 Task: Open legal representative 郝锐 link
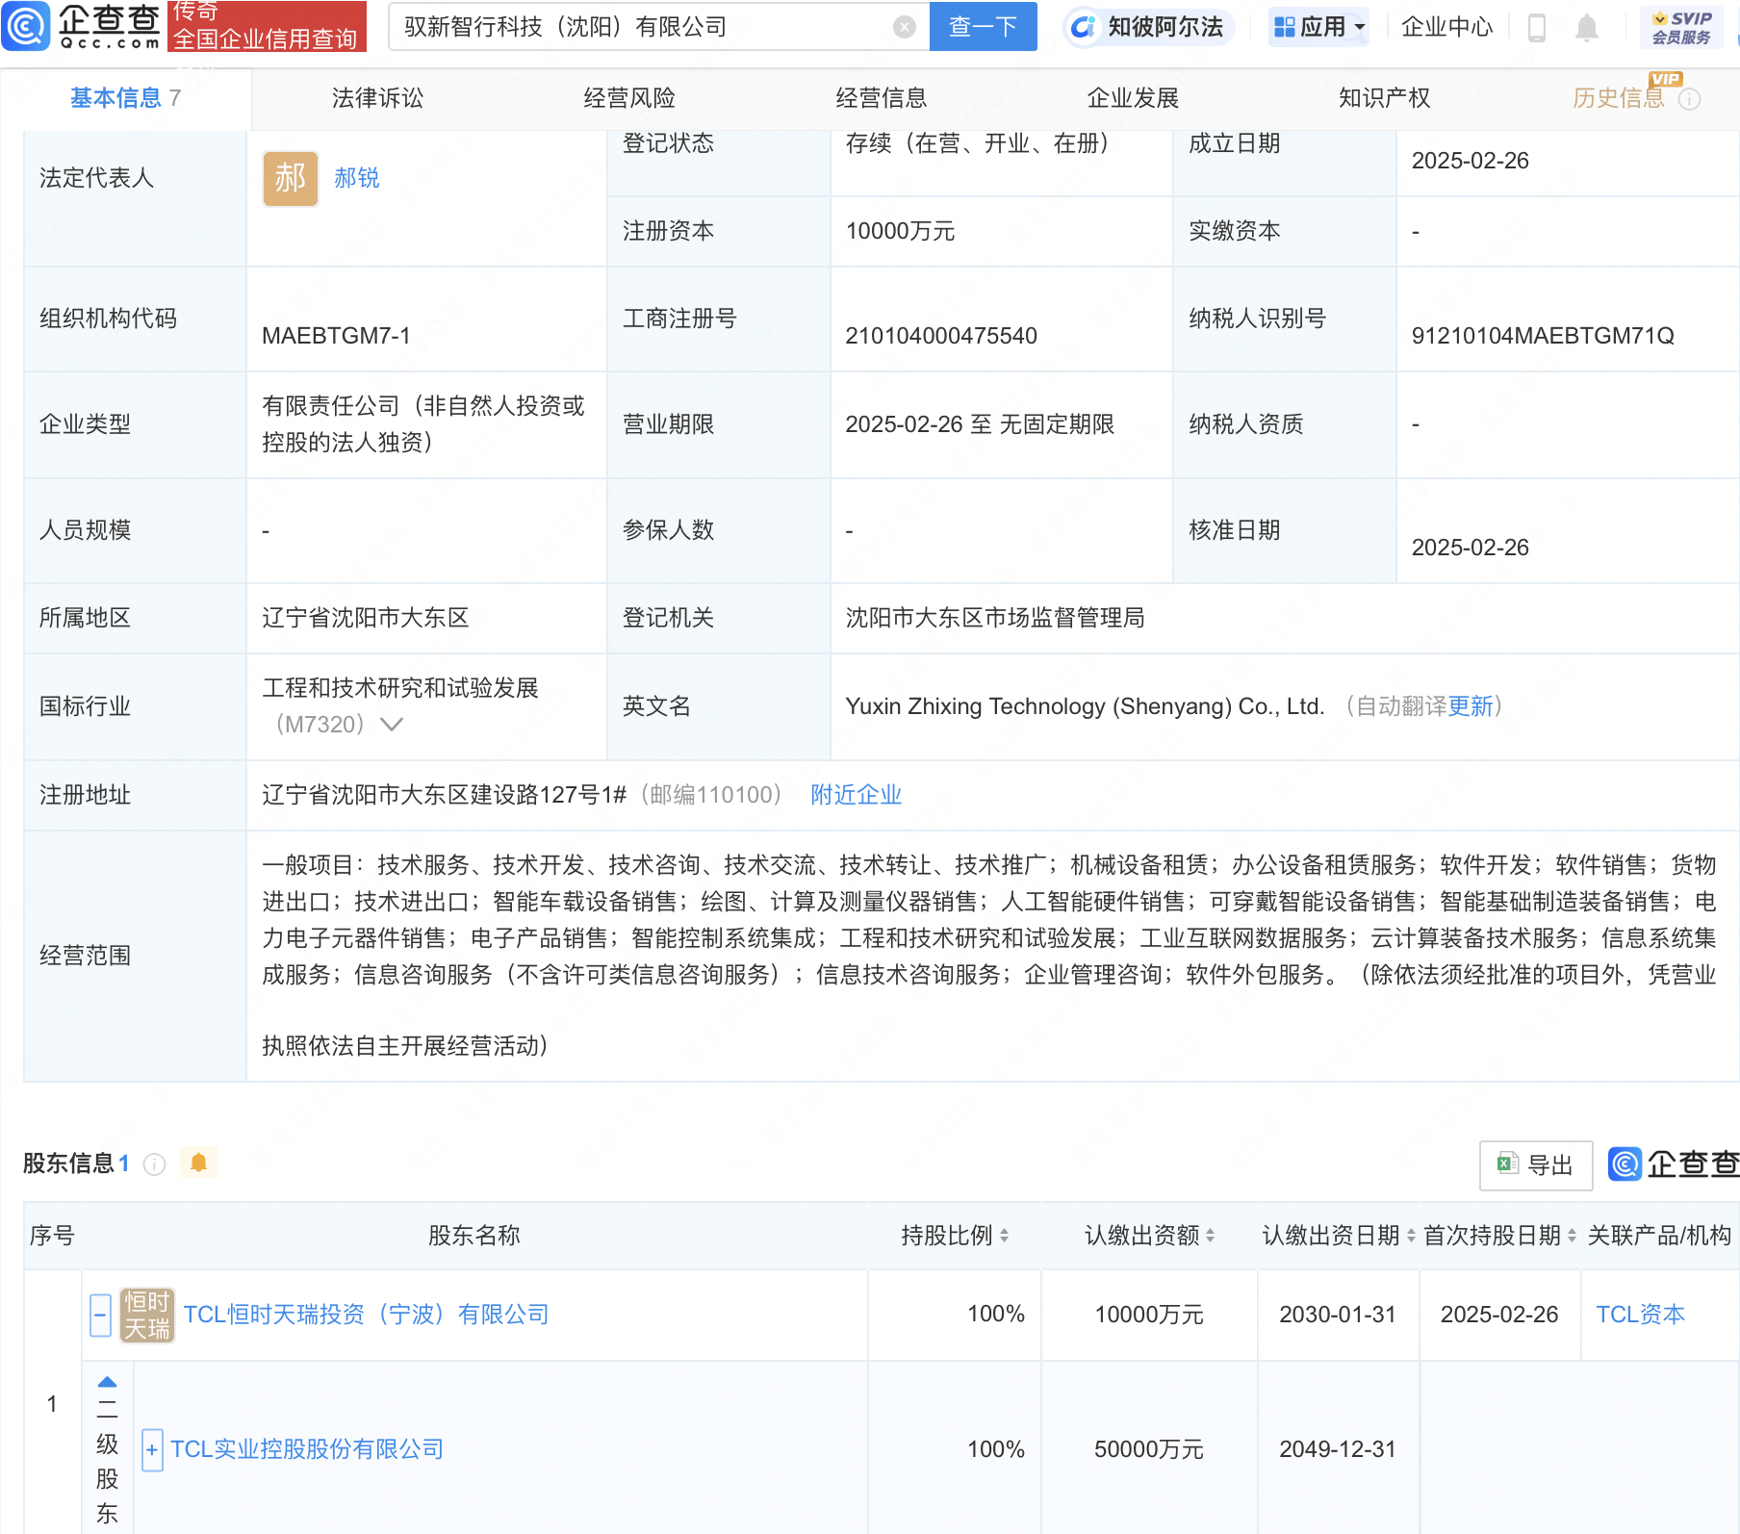(357, 178)
